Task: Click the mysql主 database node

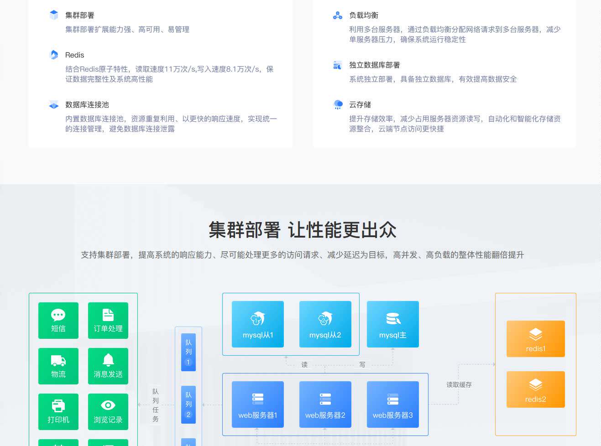Action: click(393, 324)
